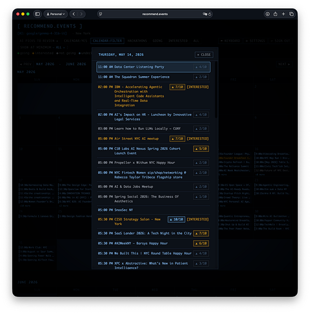The width and height of the screenshot is (310, 313).
Task: Toggle INTERESTED tag on CISO Strategy Salon
Action: click(x=198, y=220)
